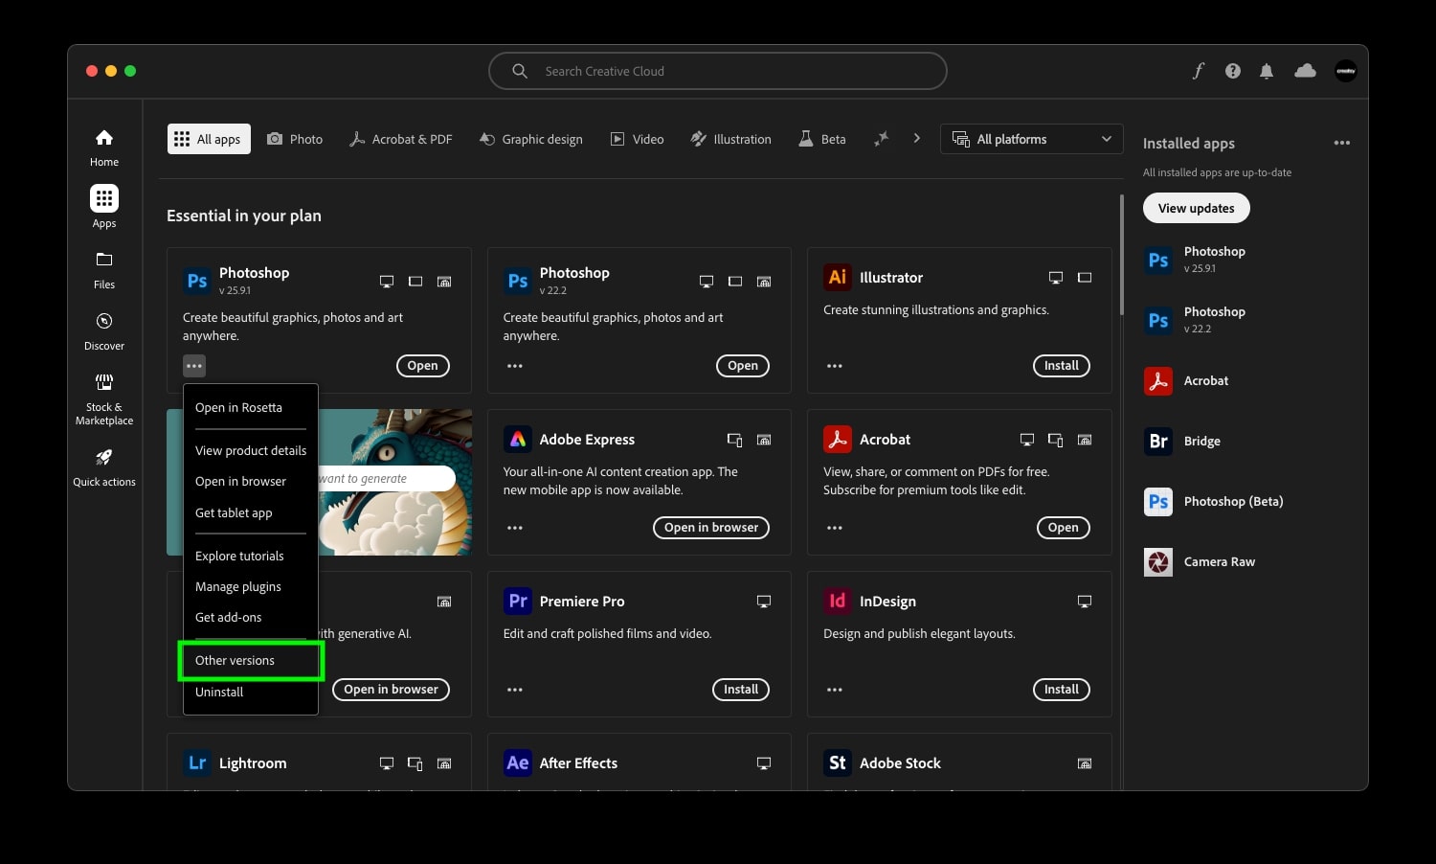This screenshot has width=1436, height=864.
Task: Select the Illustrator app icon
Action: (x=837, y=277)
